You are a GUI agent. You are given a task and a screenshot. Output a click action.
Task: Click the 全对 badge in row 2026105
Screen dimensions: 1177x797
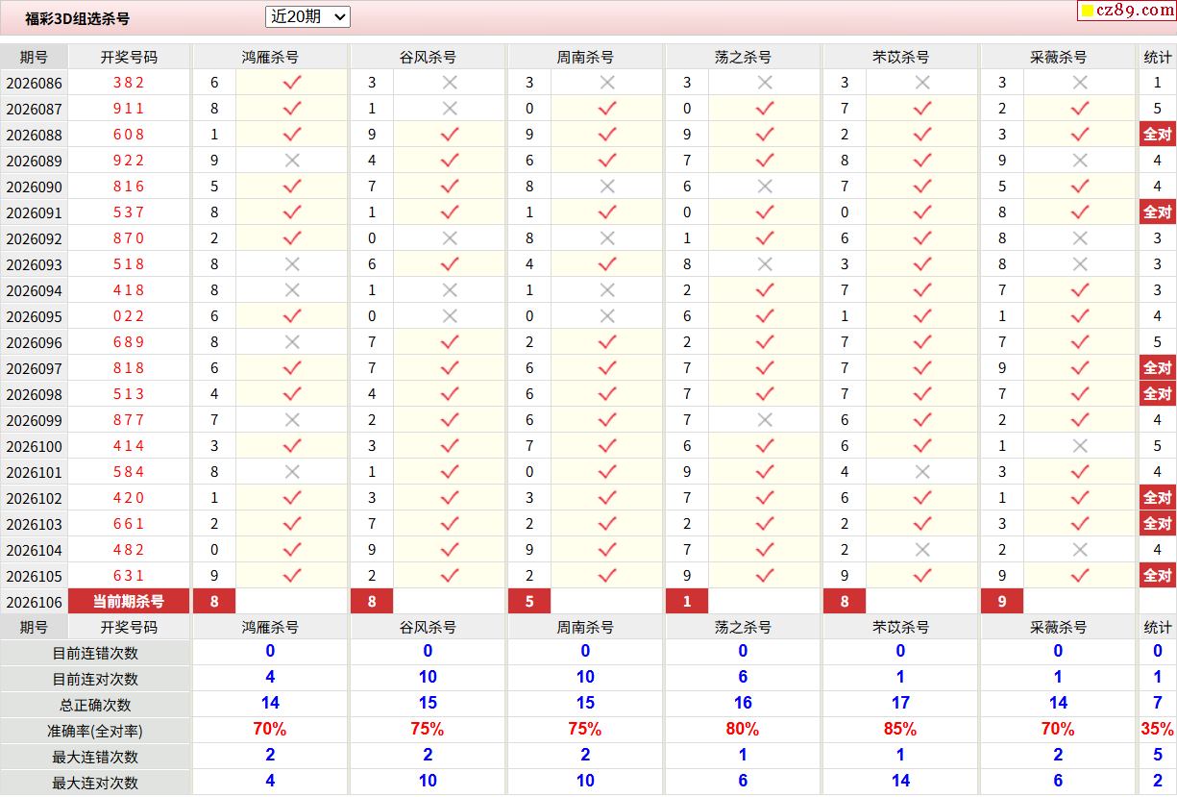pos(1157,576)
